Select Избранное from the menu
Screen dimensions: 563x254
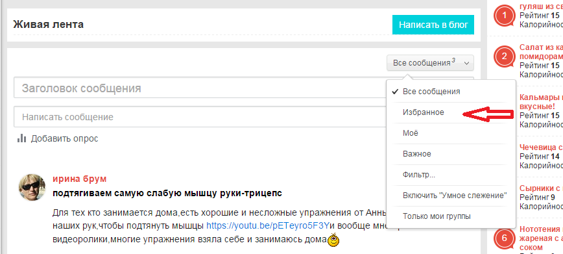(424, 112)
